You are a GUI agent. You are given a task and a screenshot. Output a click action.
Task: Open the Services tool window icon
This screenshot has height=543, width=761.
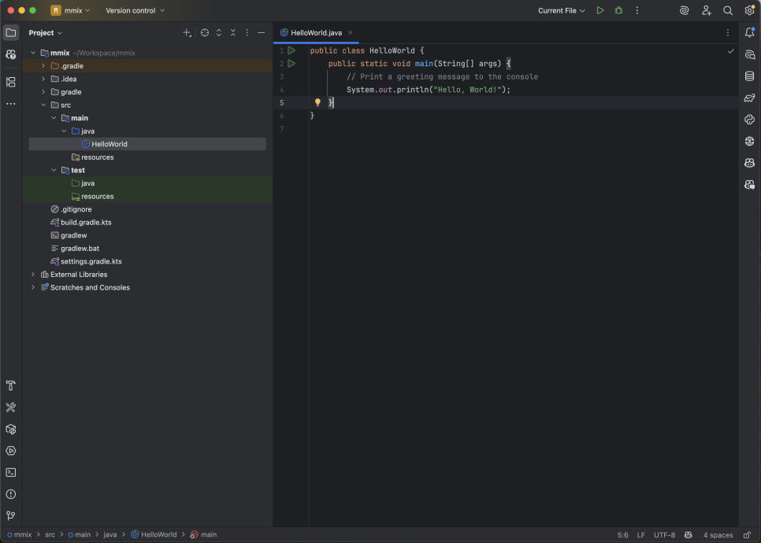11,451
